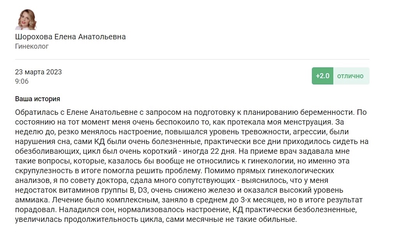The height and width of the screenshot is (232, 396).
Task: Click the +2.0 rating badge
Action: (322, 76)
